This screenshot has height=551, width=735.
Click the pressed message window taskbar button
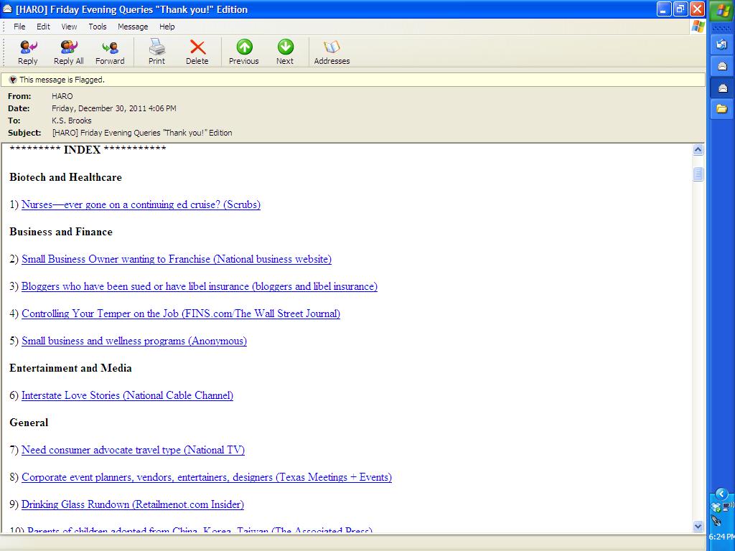722,88
